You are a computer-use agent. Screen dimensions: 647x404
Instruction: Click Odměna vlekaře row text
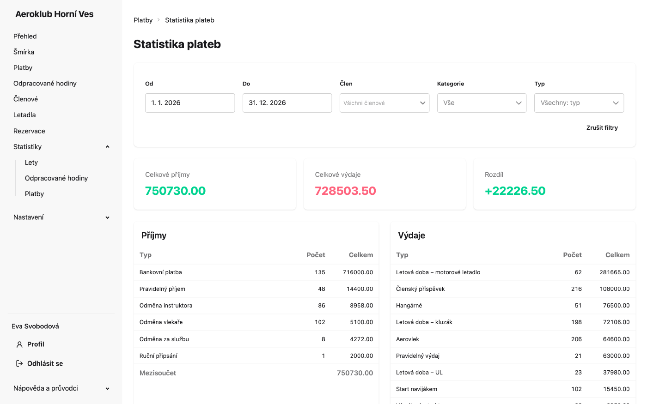(x=161, y=322)
